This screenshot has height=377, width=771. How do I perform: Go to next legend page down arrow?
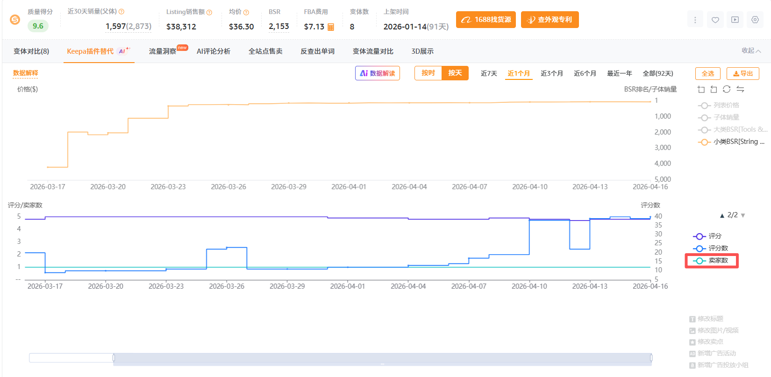[743, 215]
